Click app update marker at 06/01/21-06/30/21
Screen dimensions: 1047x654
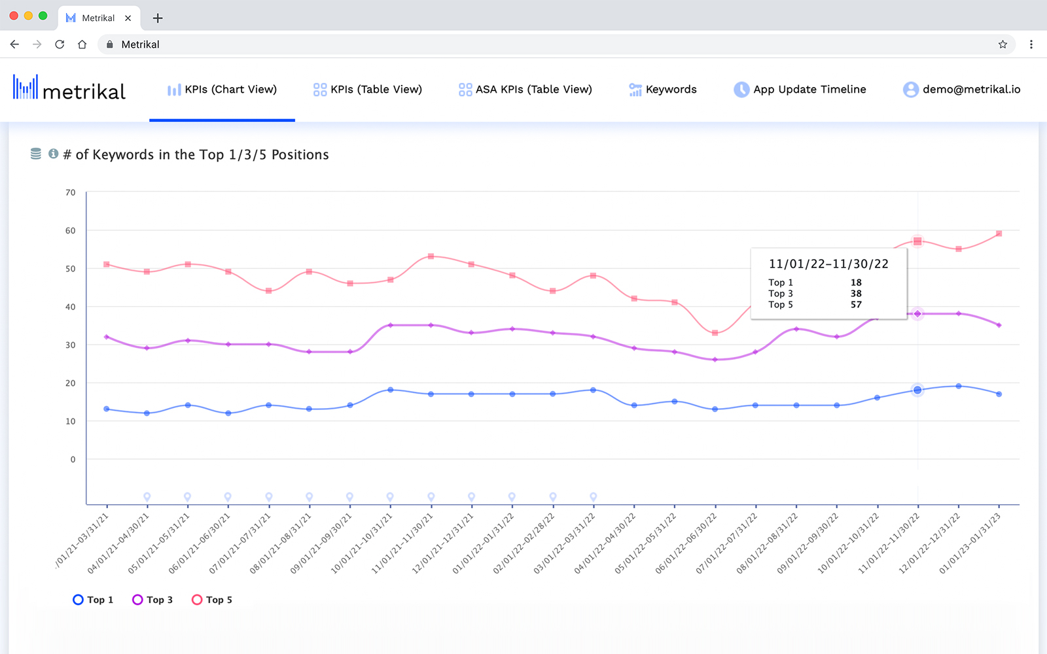[228, 497]
